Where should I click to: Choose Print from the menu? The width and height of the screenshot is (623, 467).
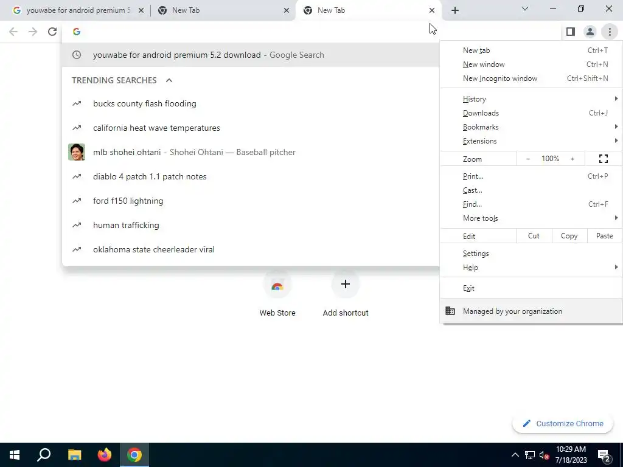click(531, 176)
